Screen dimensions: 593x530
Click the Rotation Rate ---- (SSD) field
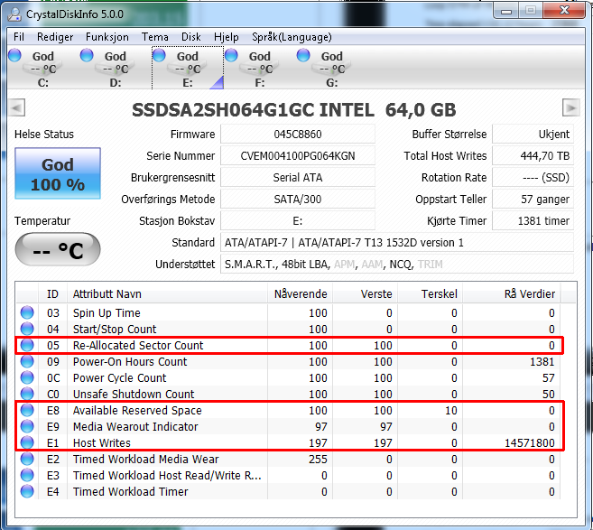tap(533, 178)
